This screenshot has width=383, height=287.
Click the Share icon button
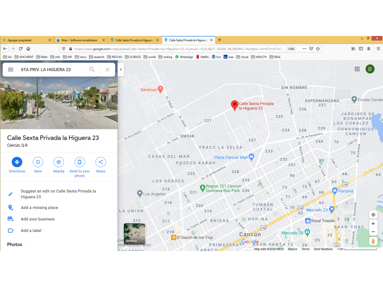(x=101, y=162)
